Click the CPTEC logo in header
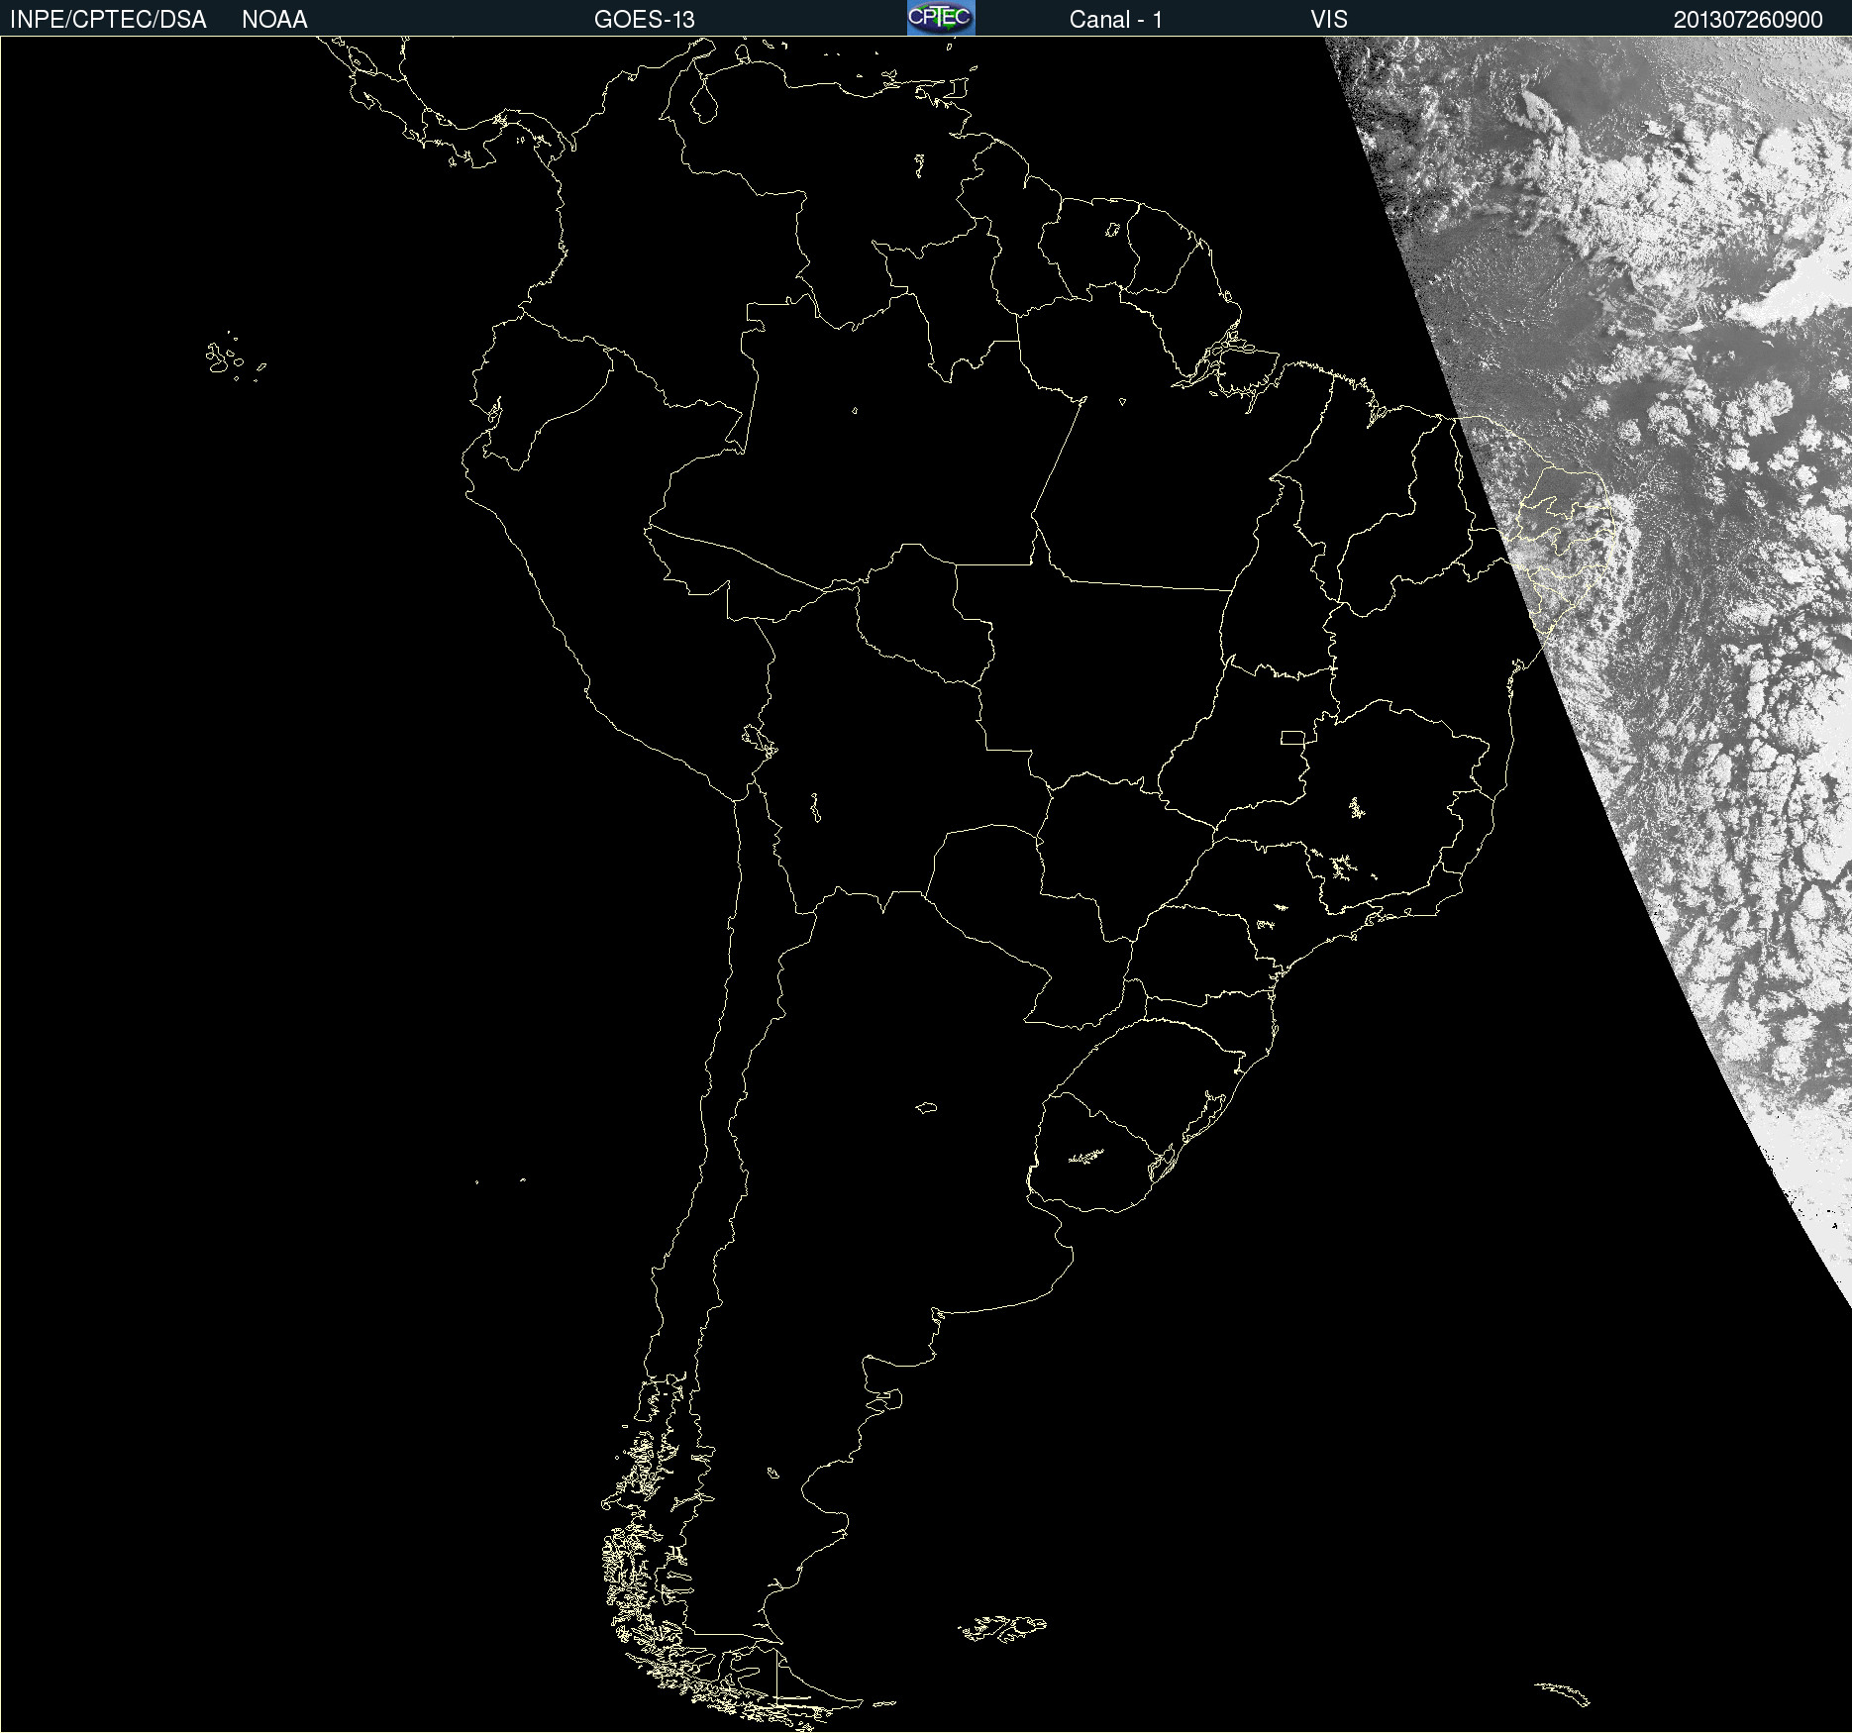 (x=941, y=18)
